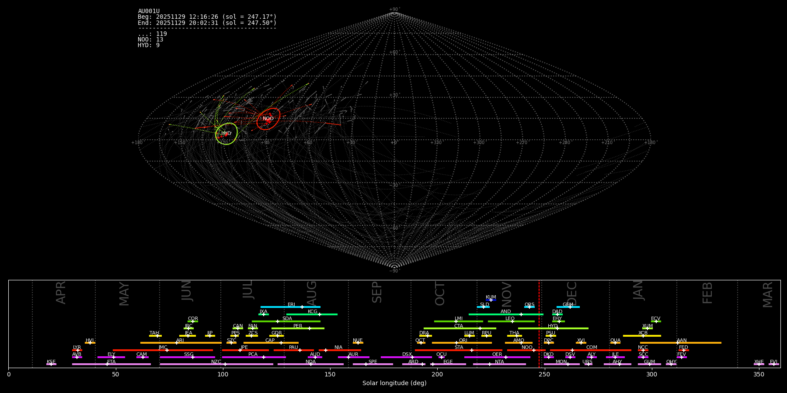787x393 pixels.
Task: Select the LEO shower label
Action: pos(510,319)
